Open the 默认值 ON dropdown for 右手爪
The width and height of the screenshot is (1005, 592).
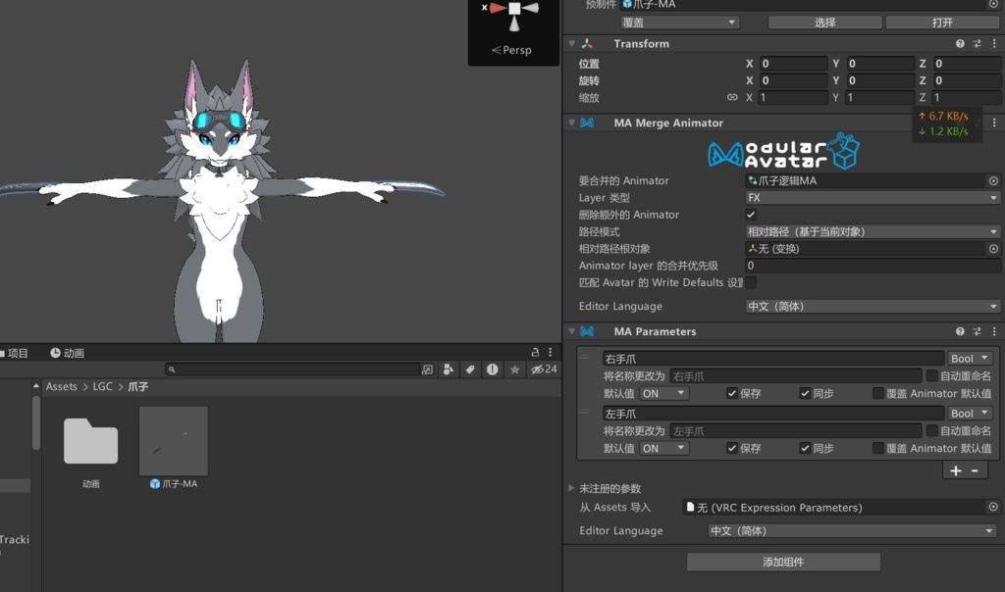[663, 393]
